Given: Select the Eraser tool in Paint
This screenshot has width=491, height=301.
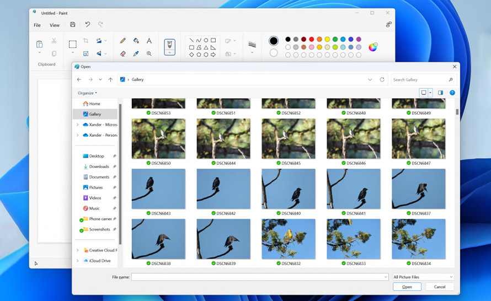Looking at the screenshot, I should pyautogui.click(x=122, y=54).
